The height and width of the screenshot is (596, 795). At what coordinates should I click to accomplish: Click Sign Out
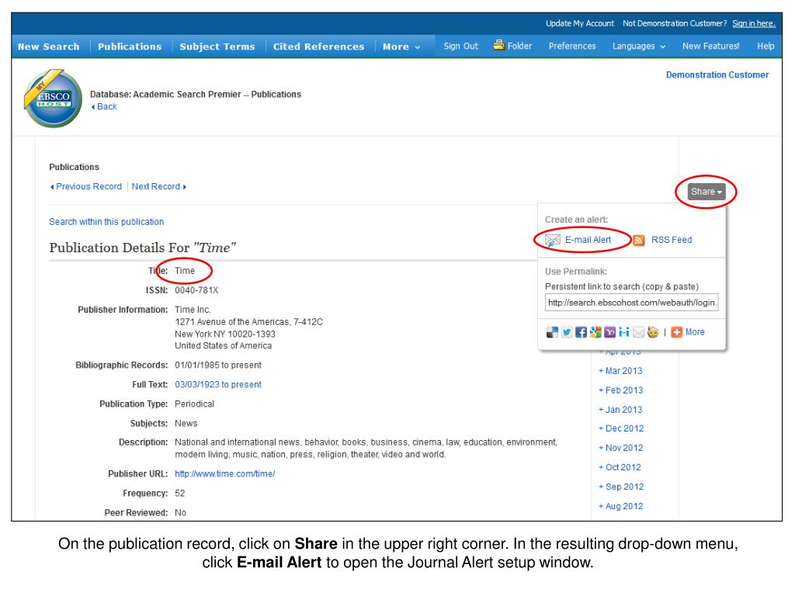coord(460,46)
